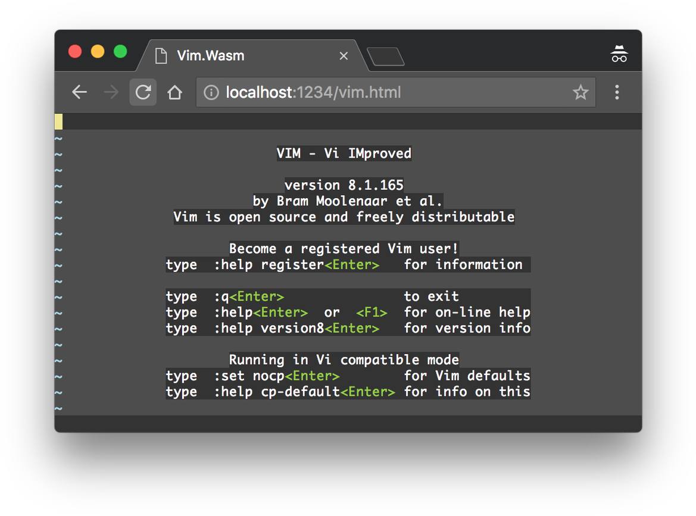Open a new browser tab
The width and height of the screenshot is (696, 516).
(386, 57)
